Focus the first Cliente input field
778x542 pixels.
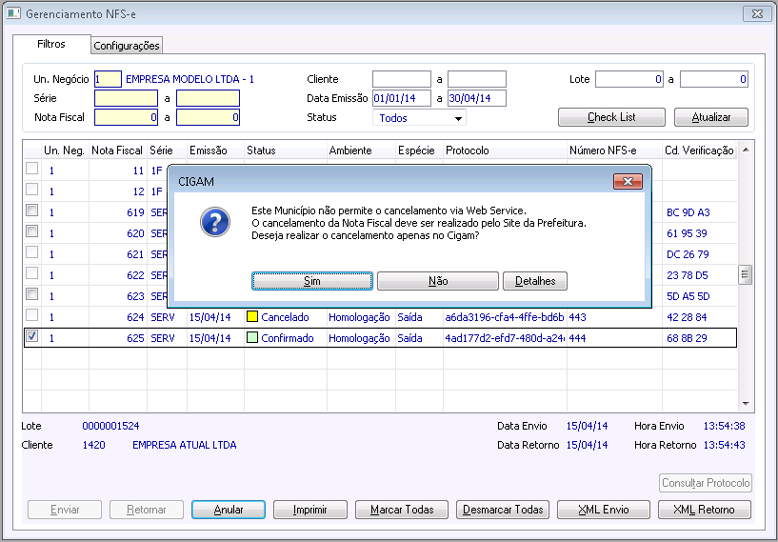(x=402, y=79)
